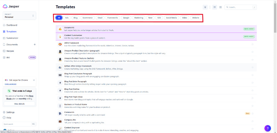
Task: Favorite Amazon Product Description paragraph template
Action: click(252, 52)
